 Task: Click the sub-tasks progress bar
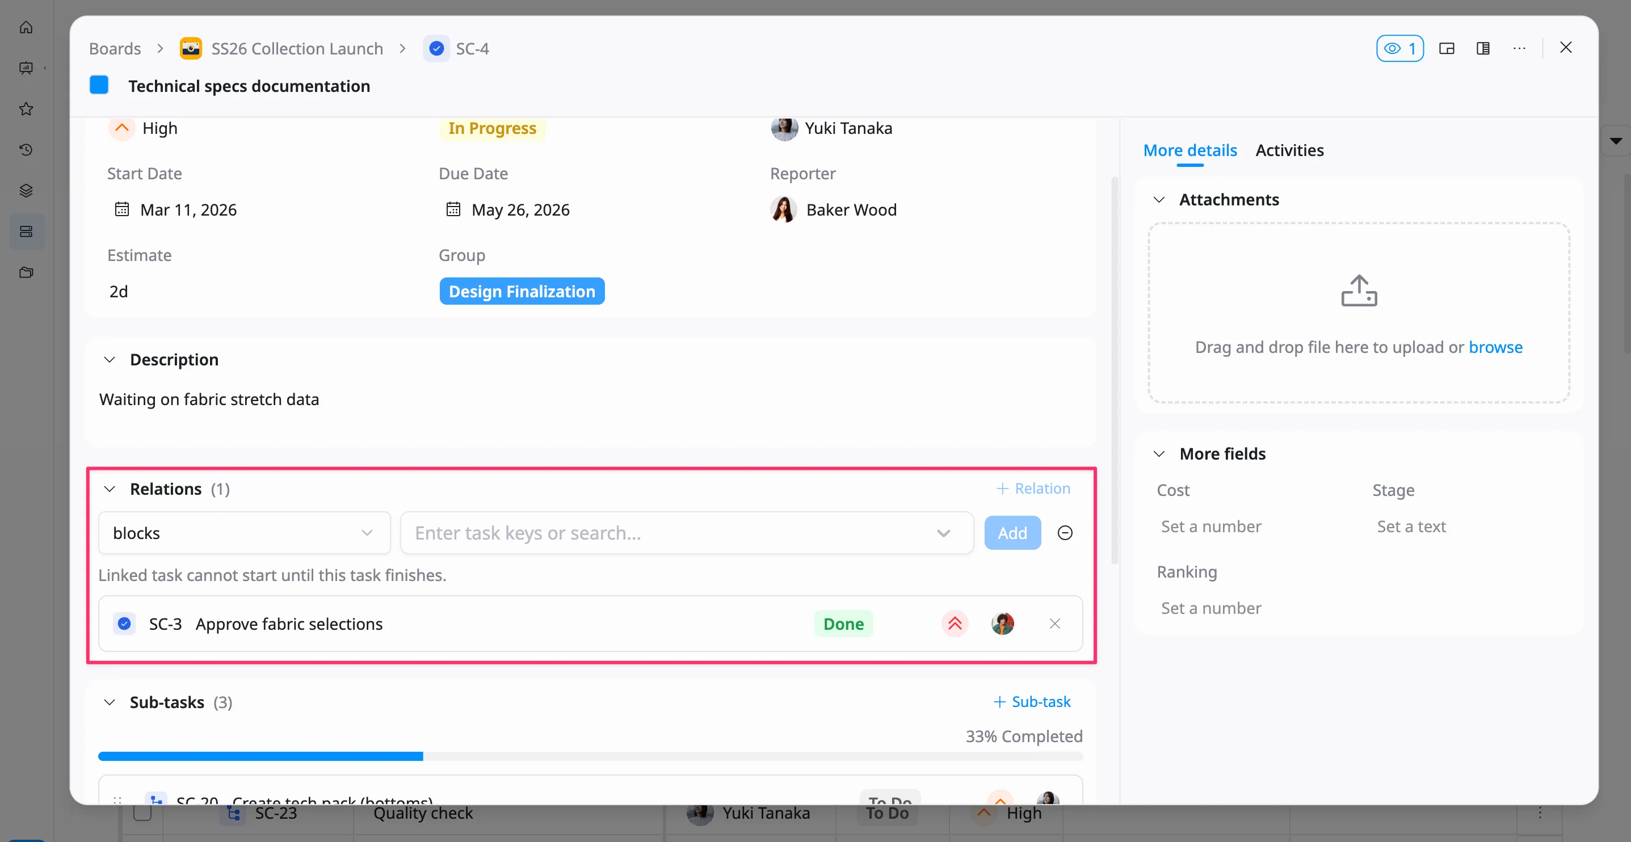[x=590, y=756]
